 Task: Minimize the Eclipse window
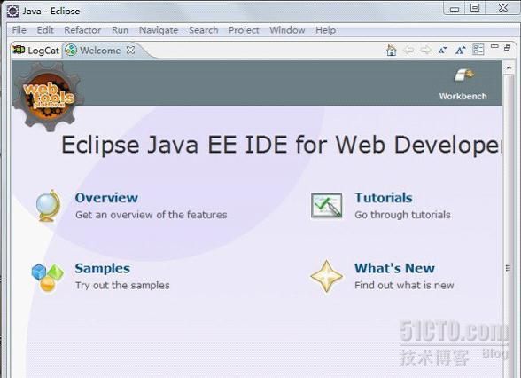pos(455,9)
